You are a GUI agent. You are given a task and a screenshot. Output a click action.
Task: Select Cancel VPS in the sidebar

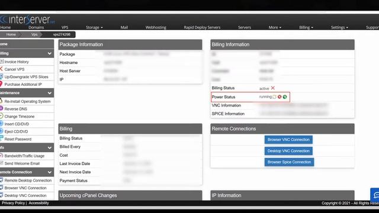[14, 69]
